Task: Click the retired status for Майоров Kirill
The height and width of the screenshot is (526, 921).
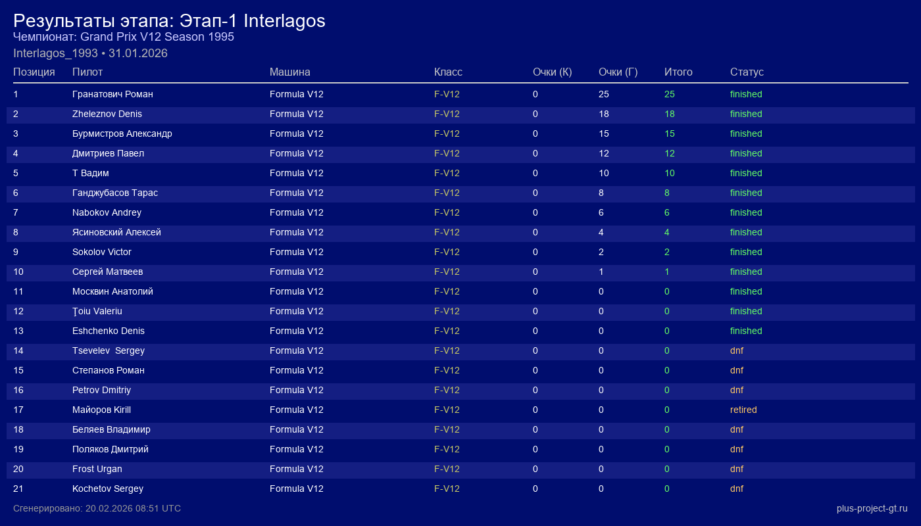Action: pyautogui.click(x=743, y=410)
